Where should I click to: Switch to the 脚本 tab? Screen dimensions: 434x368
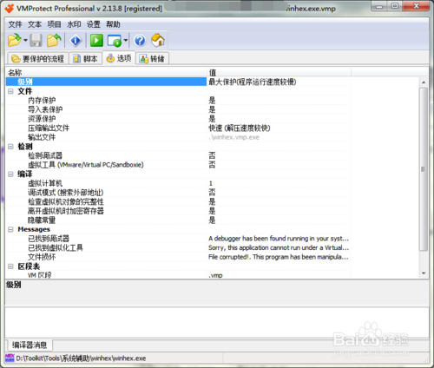(x=85, y=59)
